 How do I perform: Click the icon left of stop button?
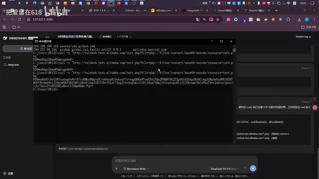point(245,169)
